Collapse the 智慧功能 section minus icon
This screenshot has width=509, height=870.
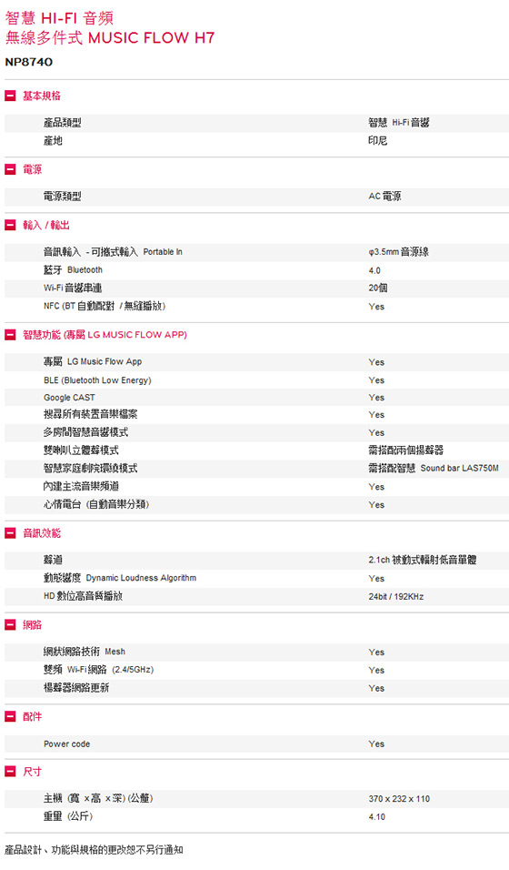(10, 335)
